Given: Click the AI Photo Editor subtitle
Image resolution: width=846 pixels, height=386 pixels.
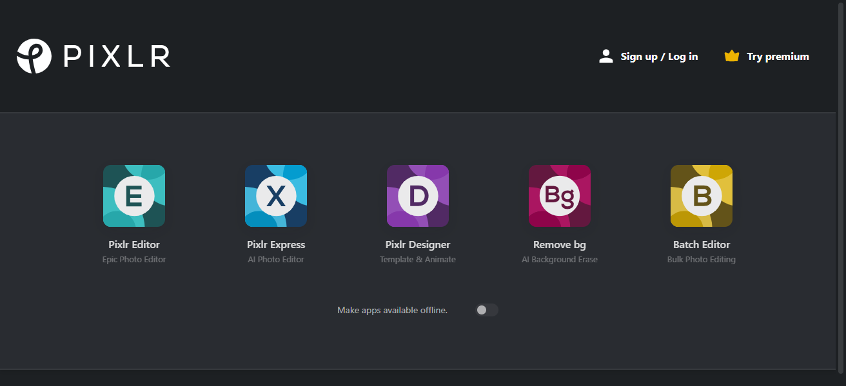Looking at the screenshot, I should click(276, 260).
